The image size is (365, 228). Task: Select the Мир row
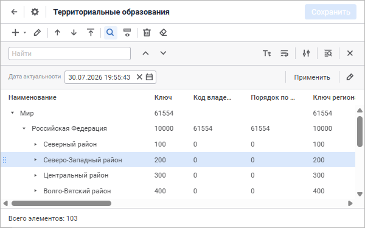click(x=178, y=113)
